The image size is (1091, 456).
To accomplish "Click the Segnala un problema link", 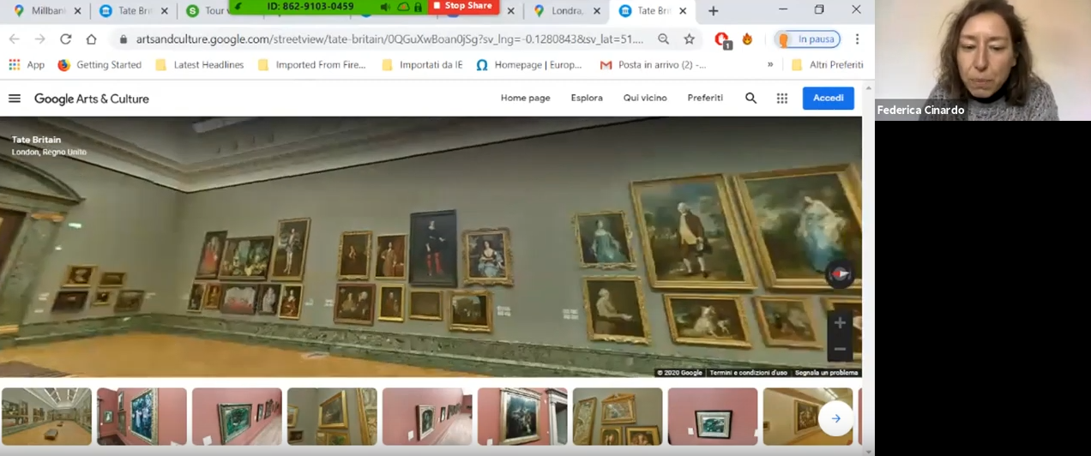I will (x=826, y=373).
